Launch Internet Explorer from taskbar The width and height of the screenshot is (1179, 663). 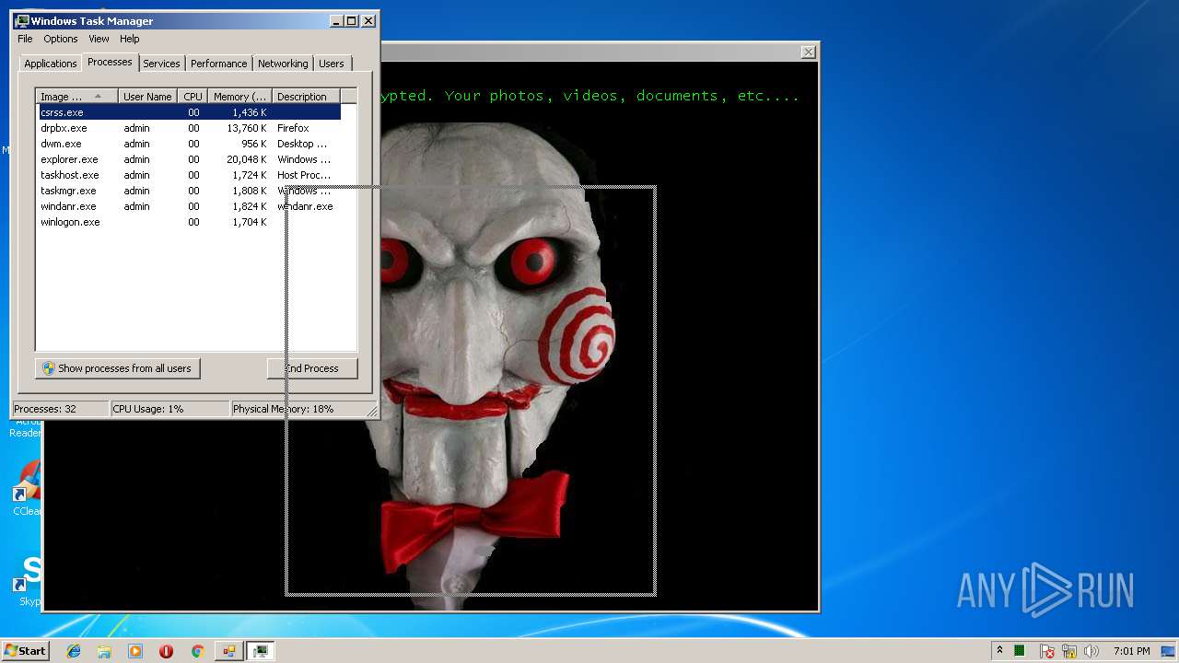[x=74, y=651]
